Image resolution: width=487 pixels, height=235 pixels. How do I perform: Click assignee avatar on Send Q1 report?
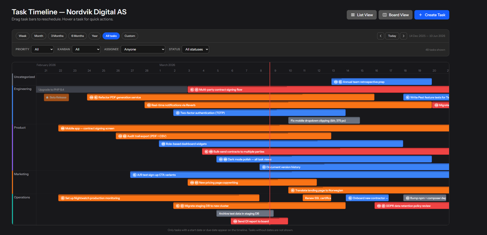[235, 221]
